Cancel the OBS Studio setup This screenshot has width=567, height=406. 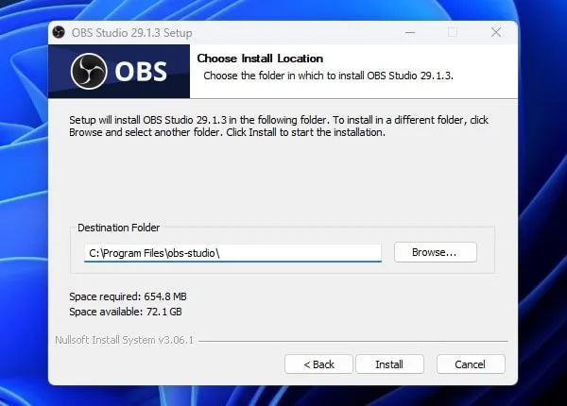(471, 364)
